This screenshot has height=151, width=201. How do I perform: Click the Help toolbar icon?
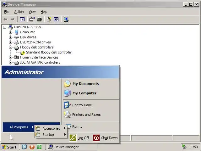coord(49,20)
